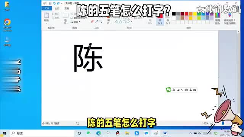
Task: Pick the pink color swatch in second row
Action: point(186,18)
